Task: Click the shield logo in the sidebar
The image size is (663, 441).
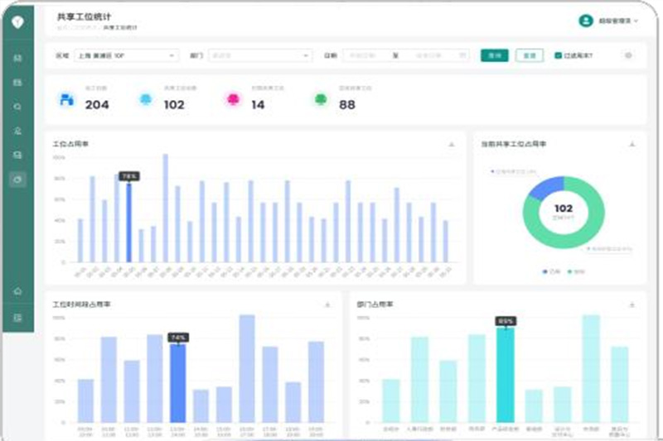Action: (x=17, y=21)
